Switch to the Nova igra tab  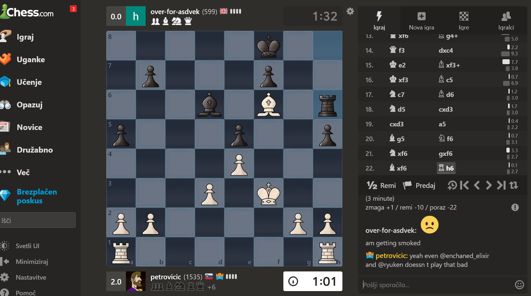tap(421, 20)
